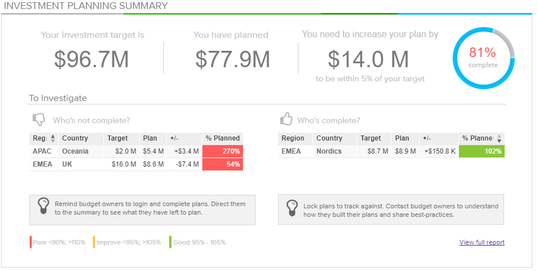This screenshot has height=271, width=538.
Task: Click the Lock plans to track tip box
Action: point(391,209)
